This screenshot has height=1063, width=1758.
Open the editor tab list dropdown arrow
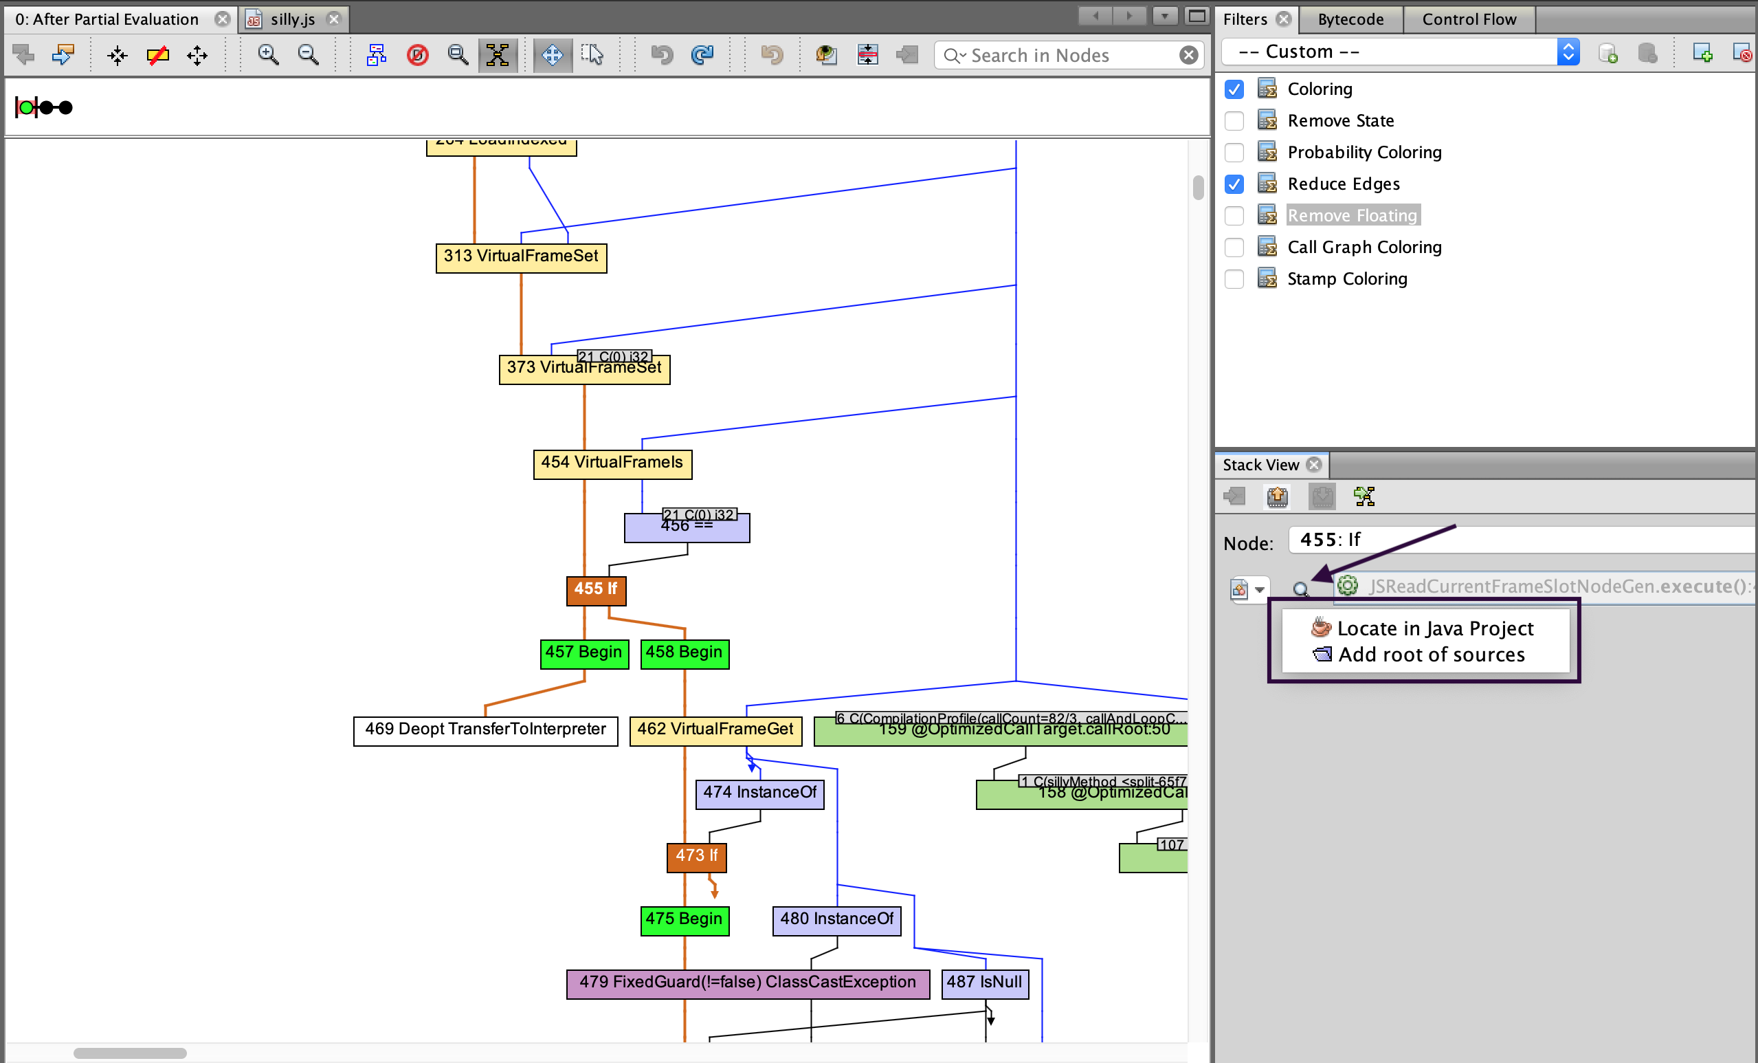point(1164,16)
